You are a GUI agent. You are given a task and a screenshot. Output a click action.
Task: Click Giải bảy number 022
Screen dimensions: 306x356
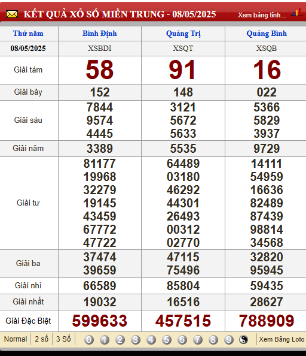point(267,92)
